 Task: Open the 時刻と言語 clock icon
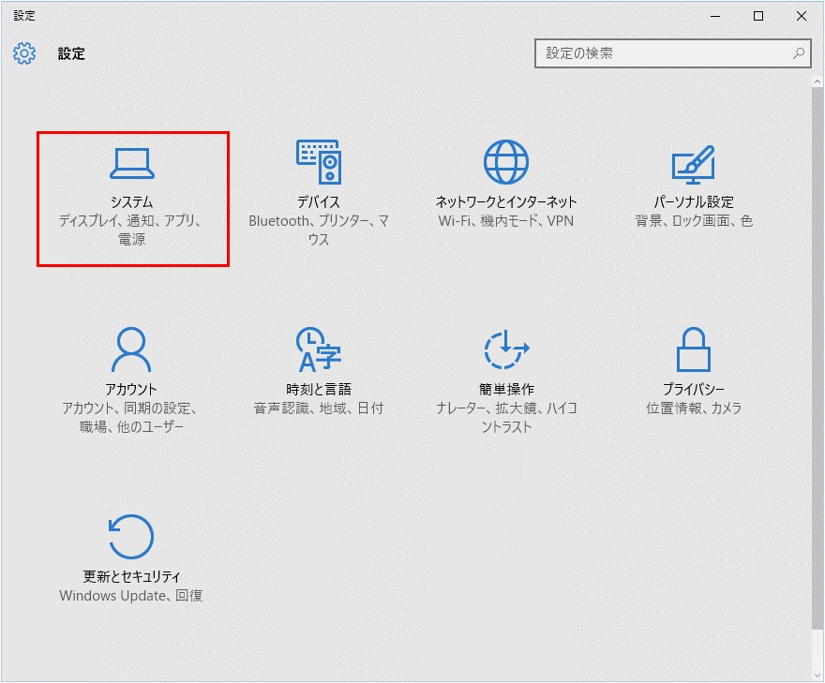pos(319,349)
